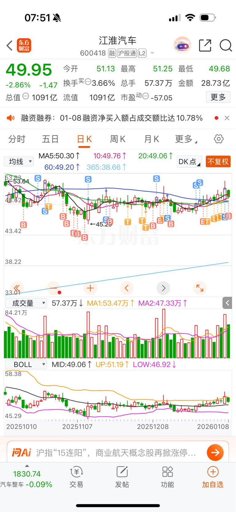Move chart left one step

(x=127, y=288)
